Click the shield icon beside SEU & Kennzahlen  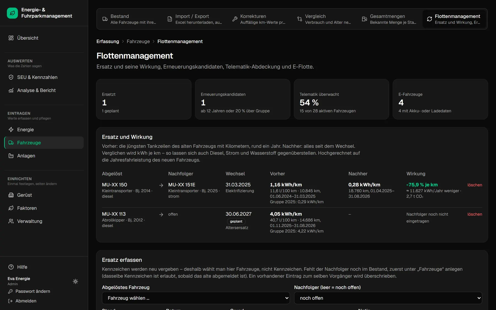pyautogui.click(x=11, y=77)
